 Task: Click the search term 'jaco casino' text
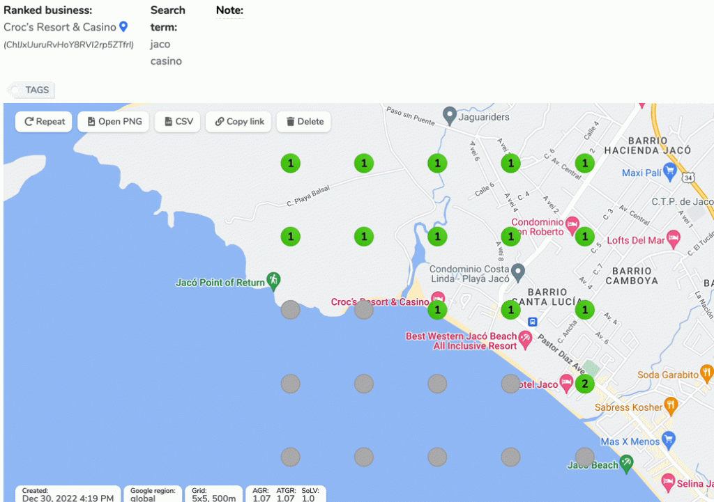[166, 53]
